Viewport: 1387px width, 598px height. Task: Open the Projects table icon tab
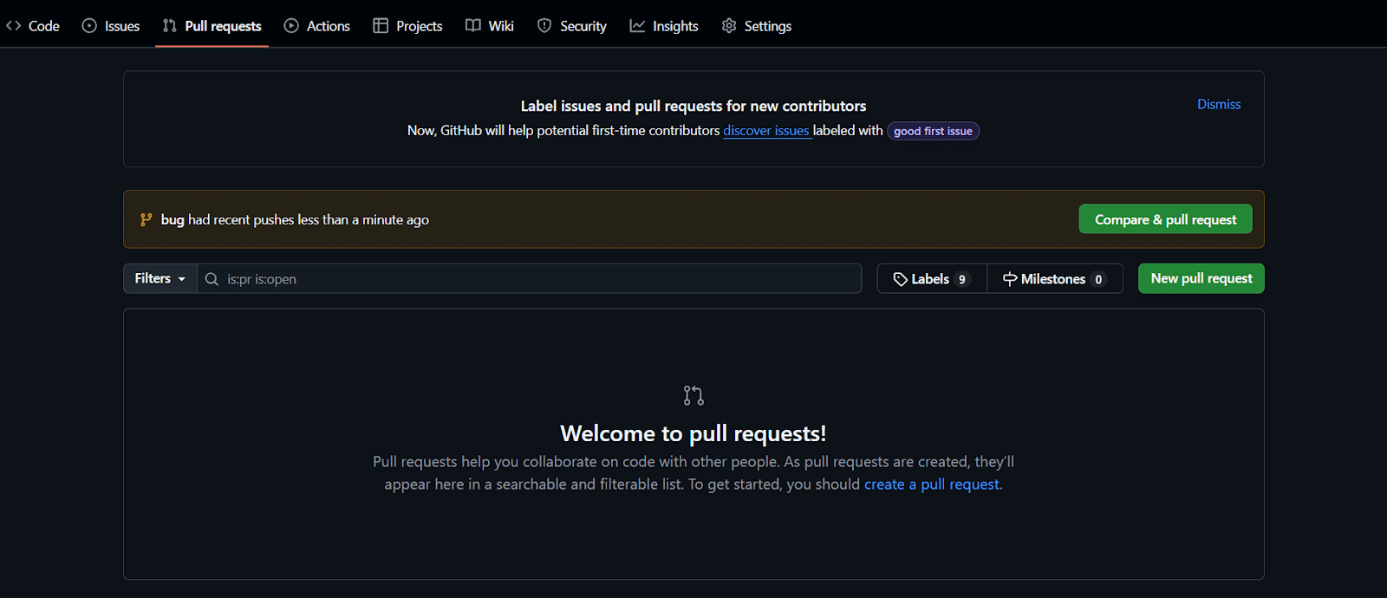381,26
